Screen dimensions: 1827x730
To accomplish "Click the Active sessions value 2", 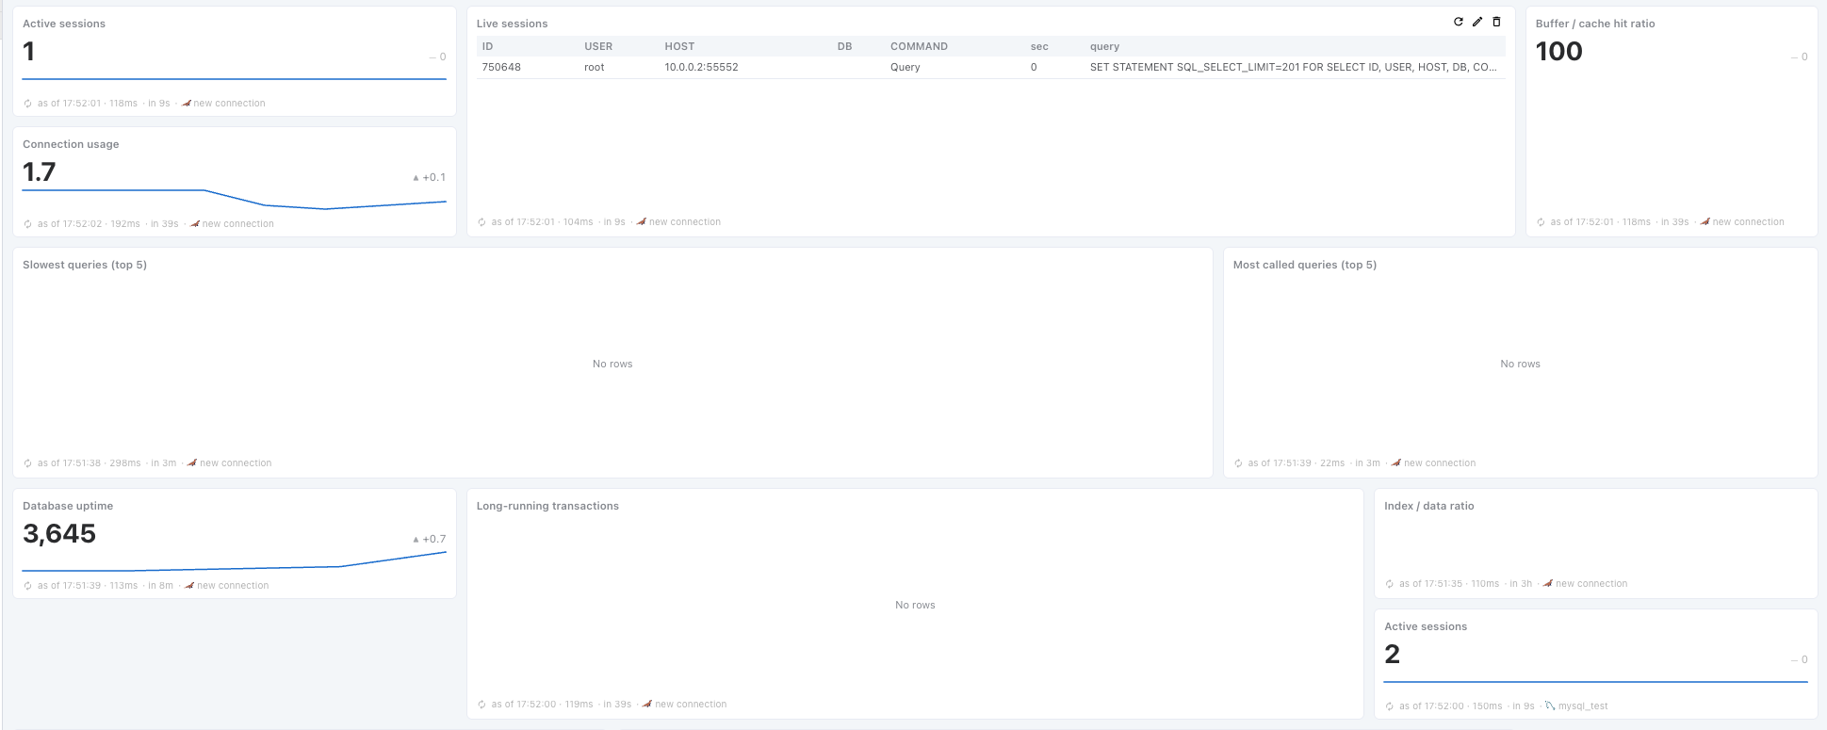I will click(1393, 655).
